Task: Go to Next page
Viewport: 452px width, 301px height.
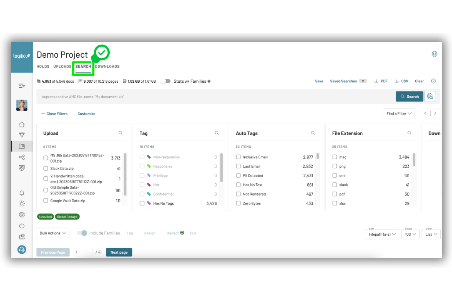Action: click(119, 252)
